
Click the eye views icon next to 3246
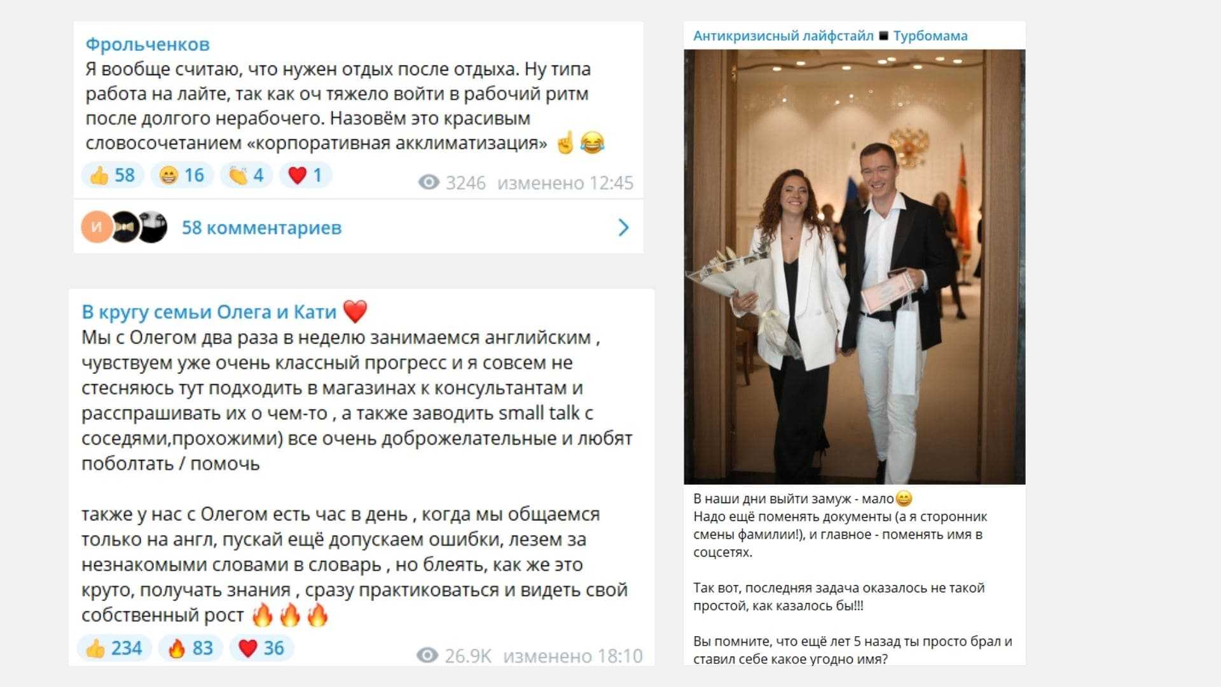(x=429, y=183)
